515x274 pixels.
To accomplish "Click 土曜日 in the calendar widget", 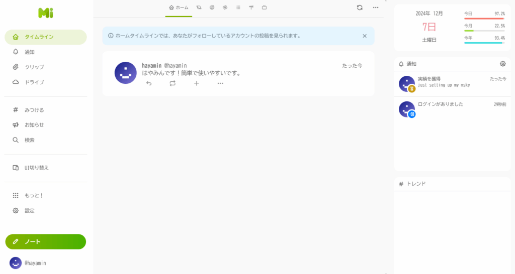I will coord(429,40).
